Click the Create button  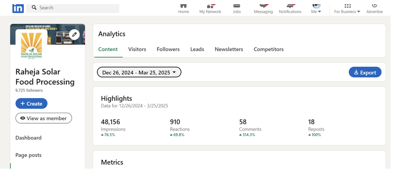pyautogui.click(x=31, y=104)
